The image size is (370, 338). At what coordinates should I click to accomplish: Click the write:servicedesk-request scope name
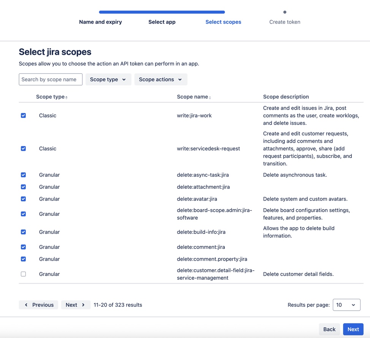pos(208,149)
